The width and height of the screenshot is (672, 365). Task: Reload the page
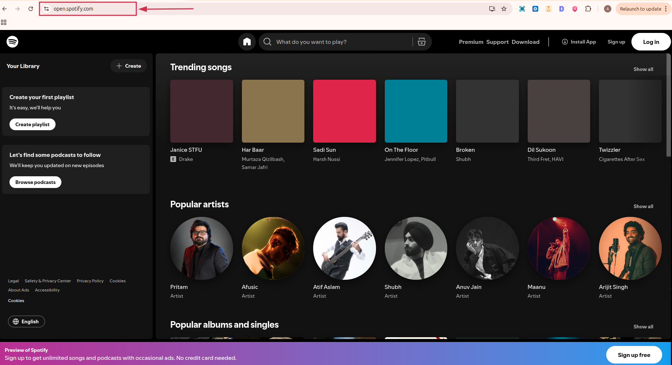(31, 9)
